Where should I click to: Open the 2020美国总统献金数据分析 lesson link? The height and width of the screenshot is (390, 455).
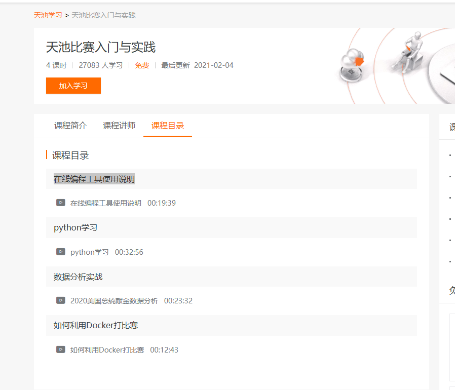point(114,301)
